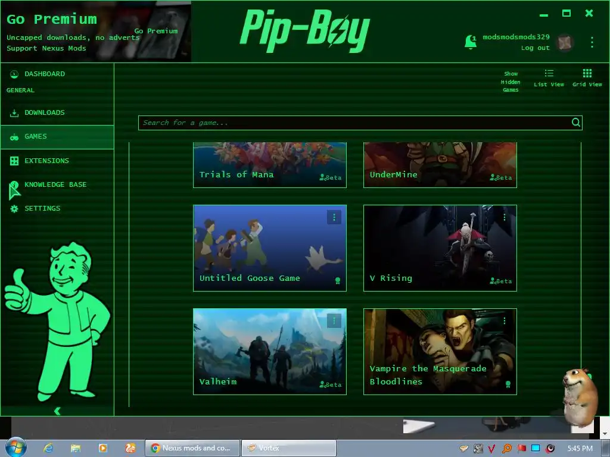Toggle Show Hidden Games
The height and width of the screenshot is (457, 610).
tap(511, 82)
